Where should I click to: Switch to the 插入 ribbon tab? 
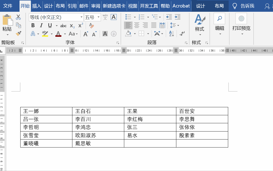coord(37,5)
